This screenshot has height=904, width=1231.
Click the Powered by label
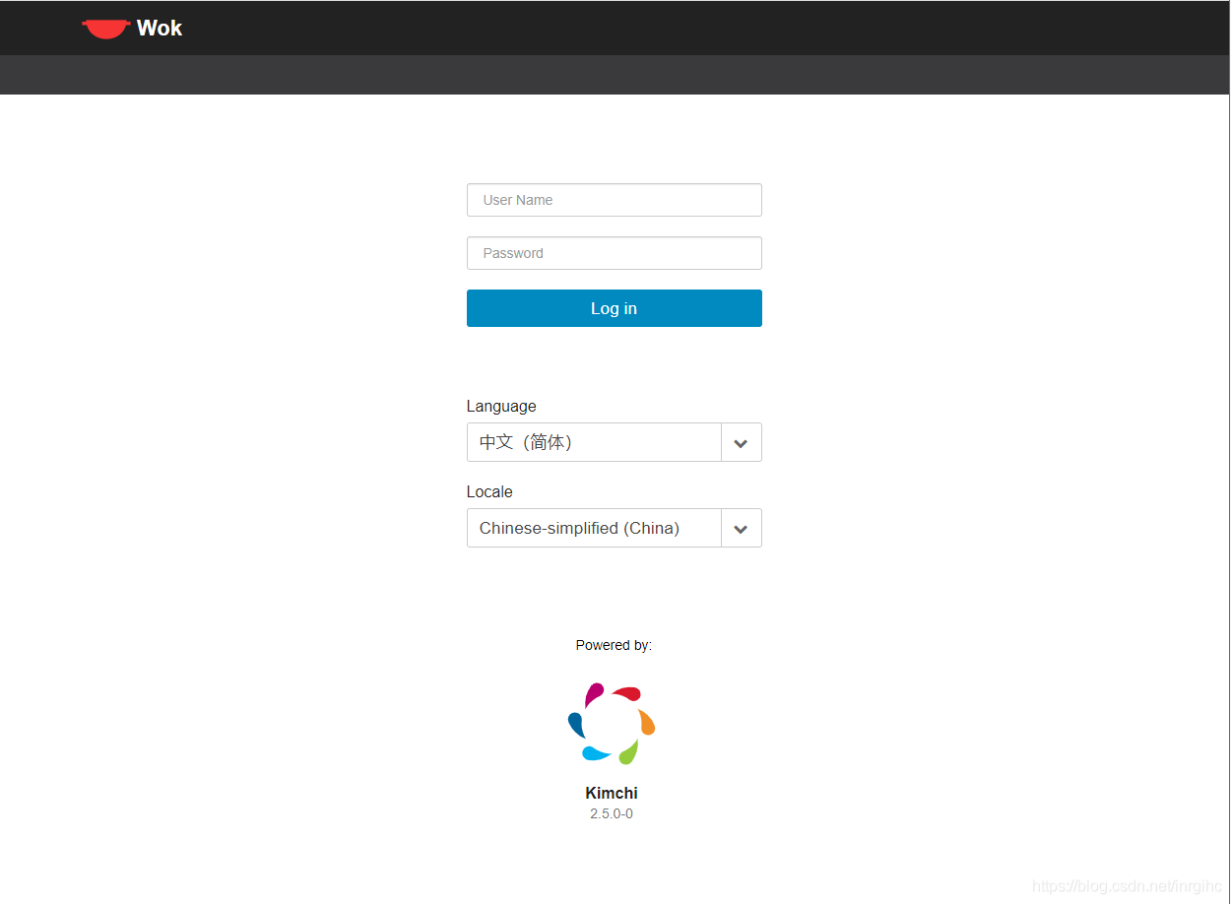614,645
